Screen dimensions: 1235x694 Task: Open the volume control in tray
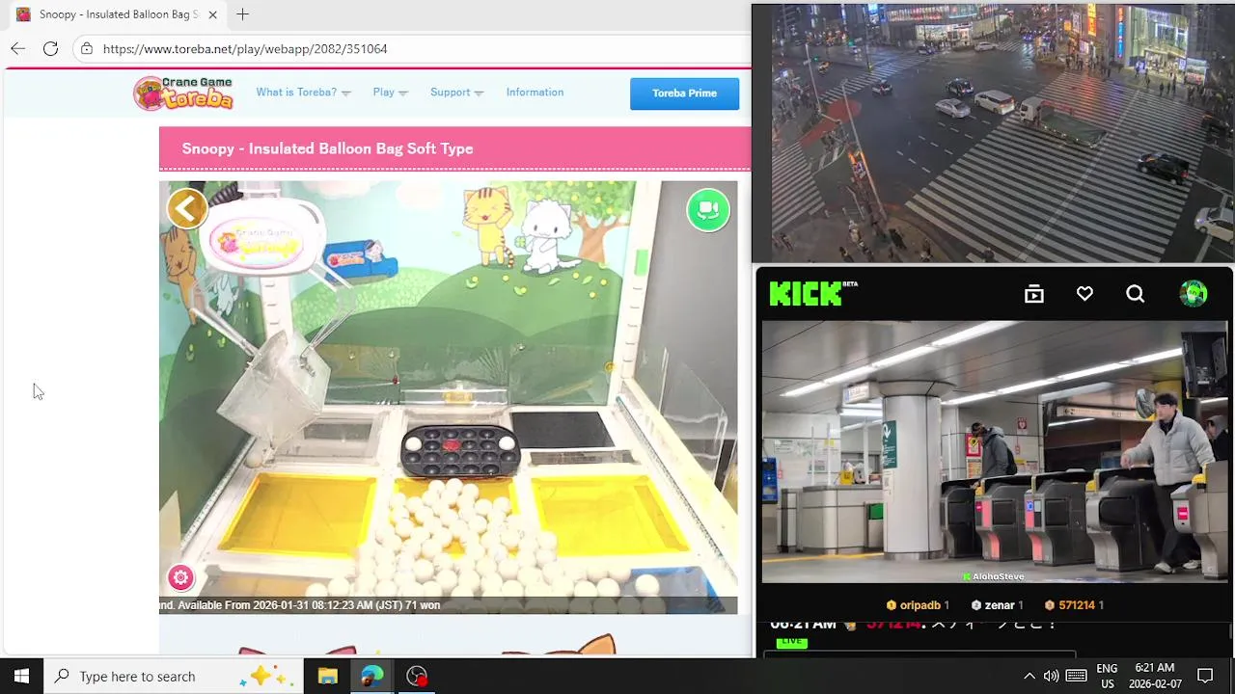click(x=1051, y=676)
